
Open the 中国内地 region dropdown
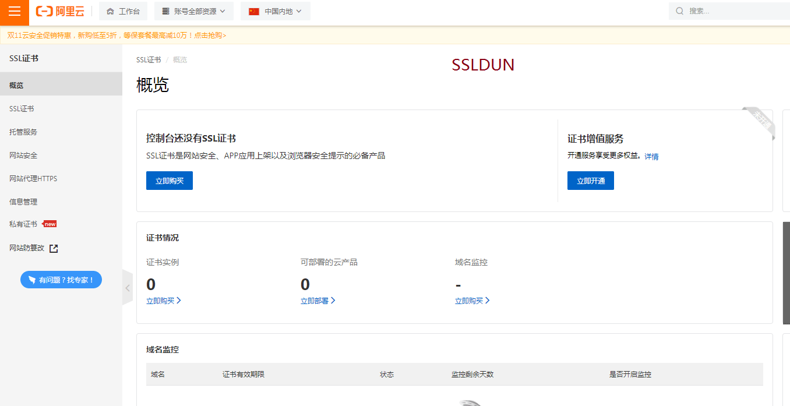point(276,12)
